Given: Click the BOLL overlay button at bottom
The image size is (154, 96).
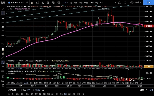Looking at the screenshot, I should 24,90.
